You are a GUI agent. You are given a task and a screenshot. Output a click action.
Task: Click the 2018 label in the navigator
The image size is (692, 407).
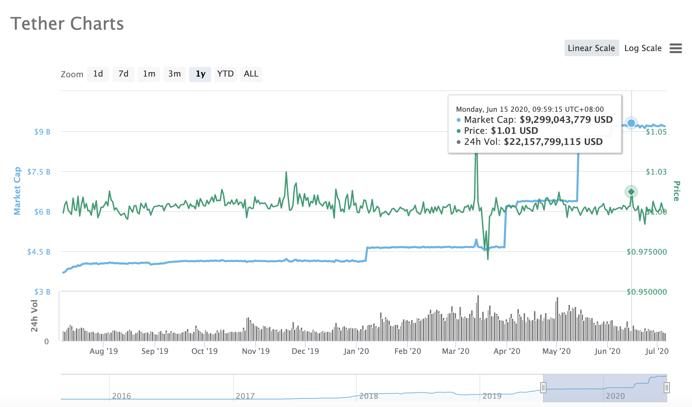coord(368,396)
